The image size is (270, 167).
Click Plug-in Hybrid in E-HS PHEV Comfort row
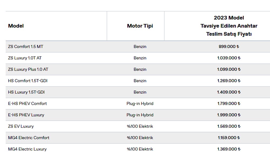140,103
